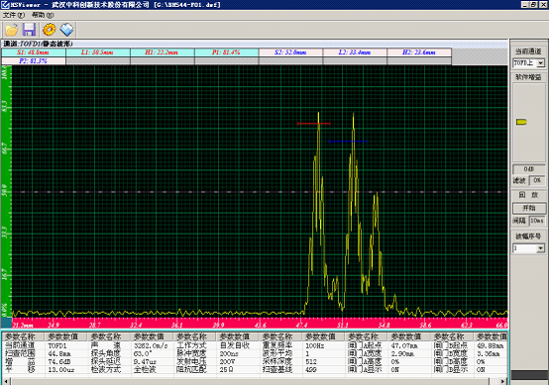
Task: Click the 滤波 percentage field
Action: pyautogui.click(x=537, y=180)
